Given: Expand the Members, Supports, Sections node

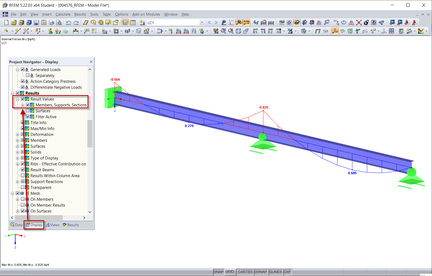Looking at the screenshot, I should coord(23,105).
